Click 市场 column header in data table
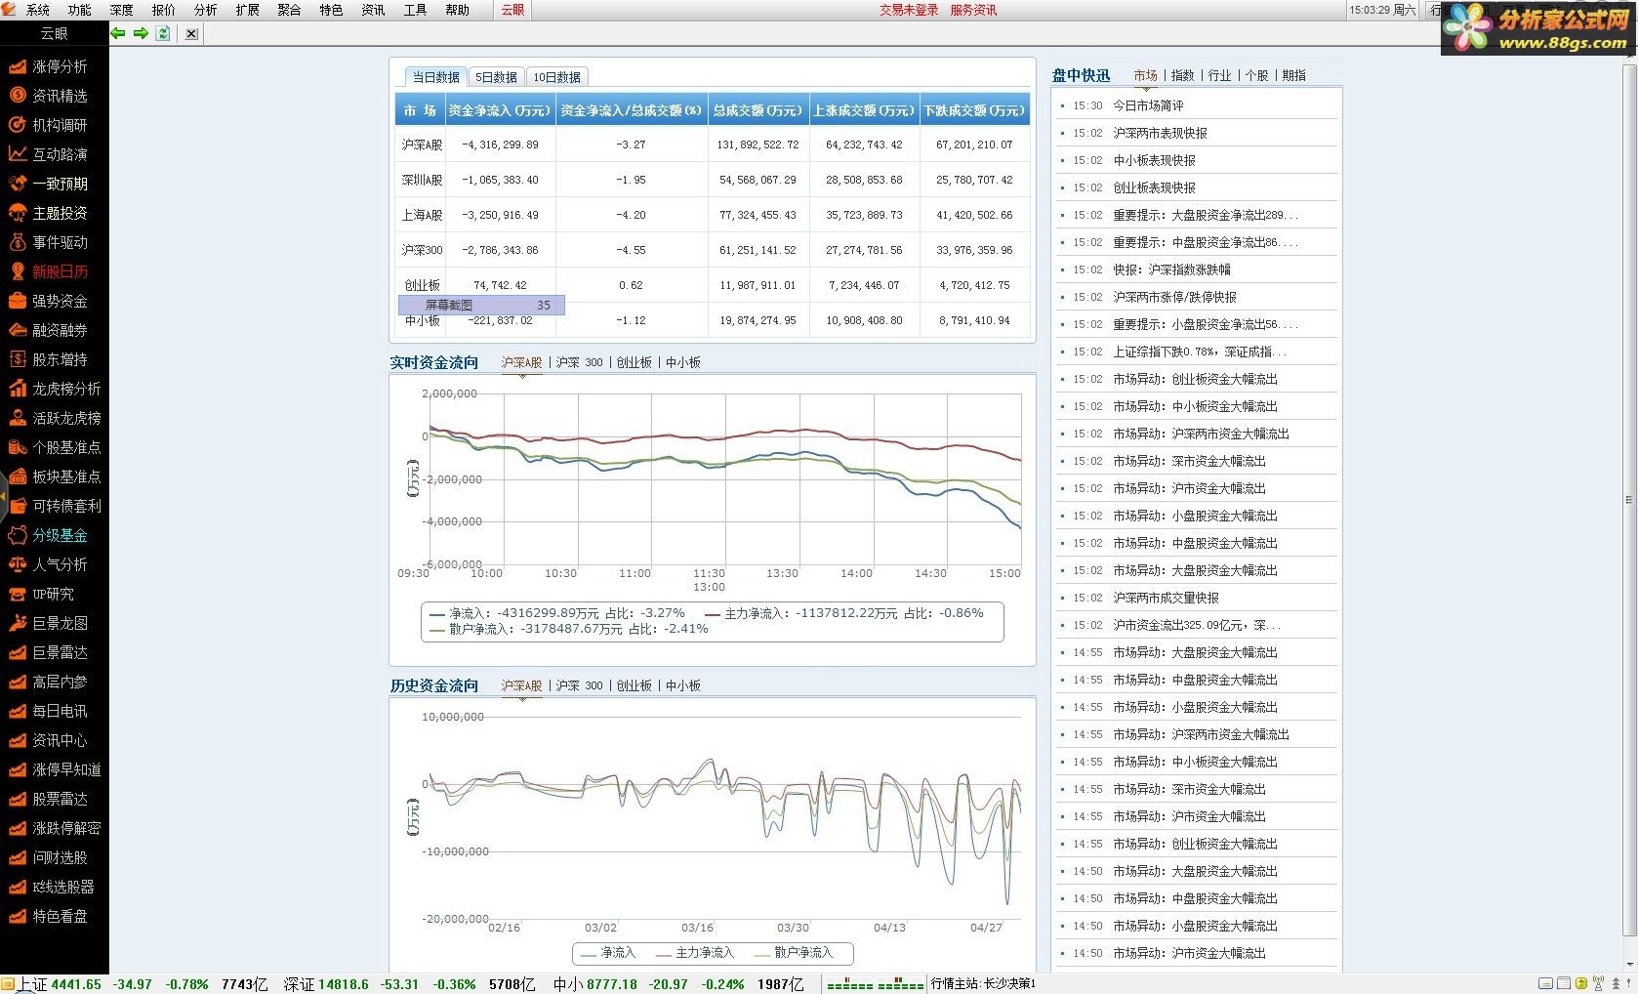 (x=420, y=110)
